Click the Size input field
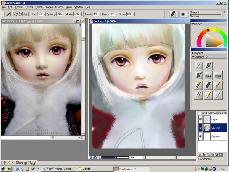Viewport: 229px width, 172px height. click(40, 14)
